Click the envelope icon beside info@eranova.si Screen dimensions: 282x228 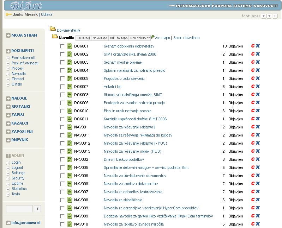[8, 223]
